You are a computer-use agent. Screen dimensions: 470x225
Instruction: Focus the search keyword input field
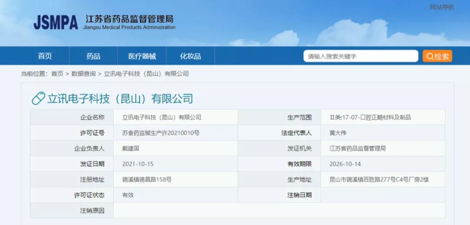tap(360, 56)
